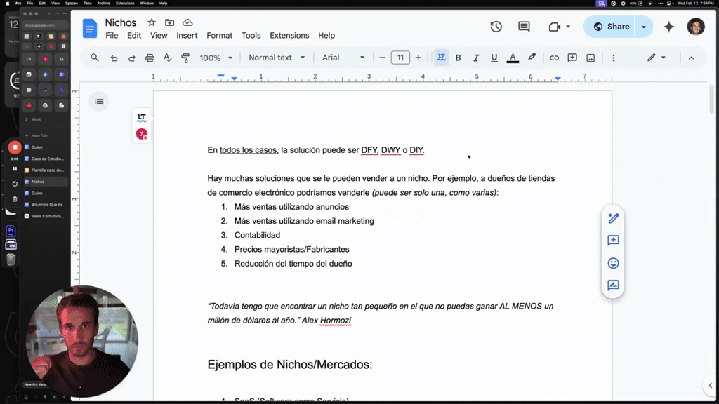The image size is (719, 404).
Task: Insert a link via toolbar
Action: click(554, 58)
